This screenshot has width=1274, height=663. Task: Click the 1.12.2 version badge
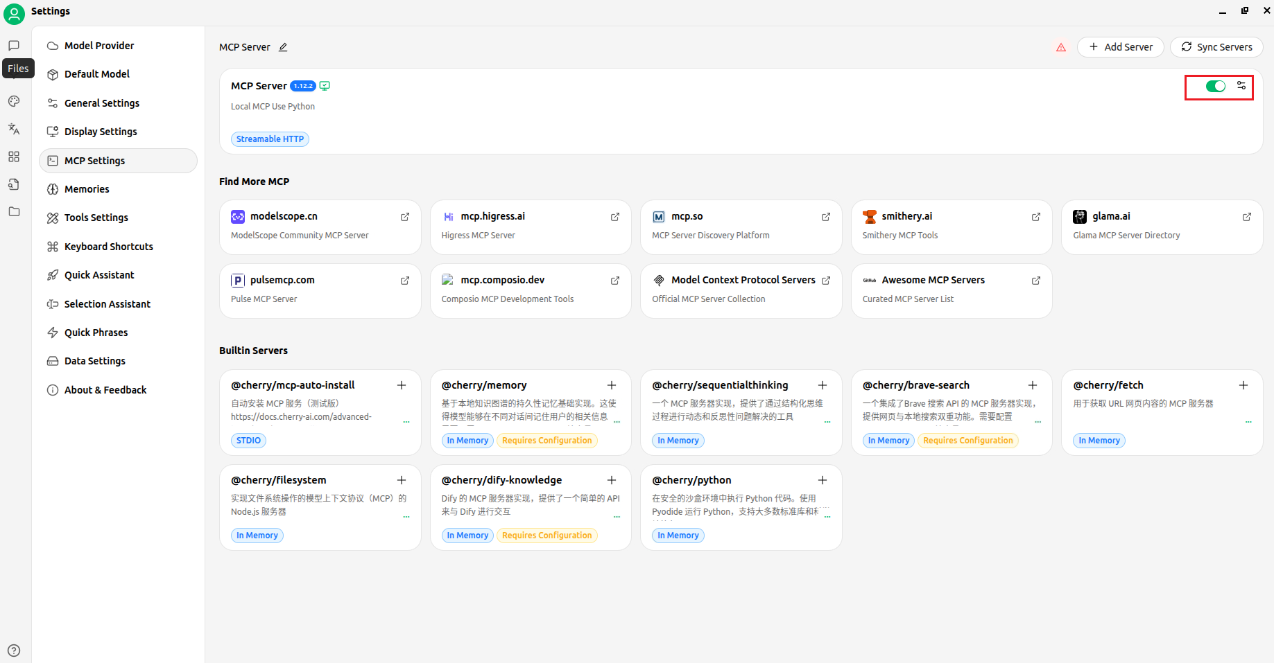point(303,86)
